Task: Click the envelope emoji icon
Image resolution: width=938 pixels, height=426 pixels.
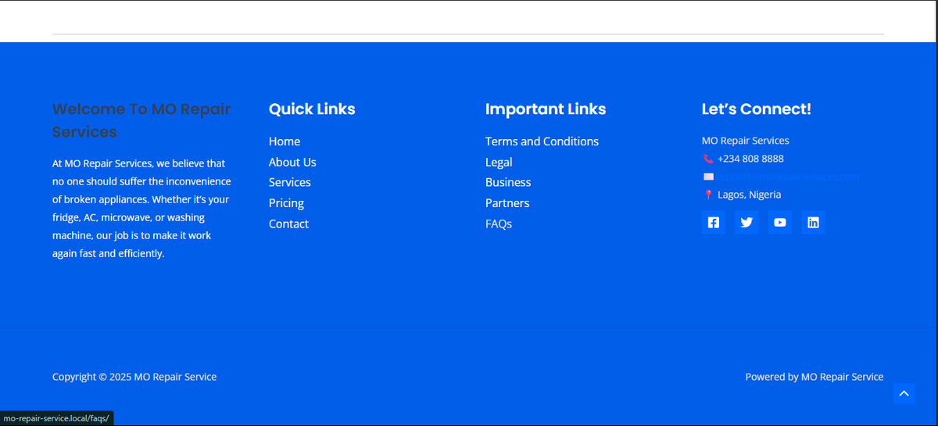Action: pos(708,177)
